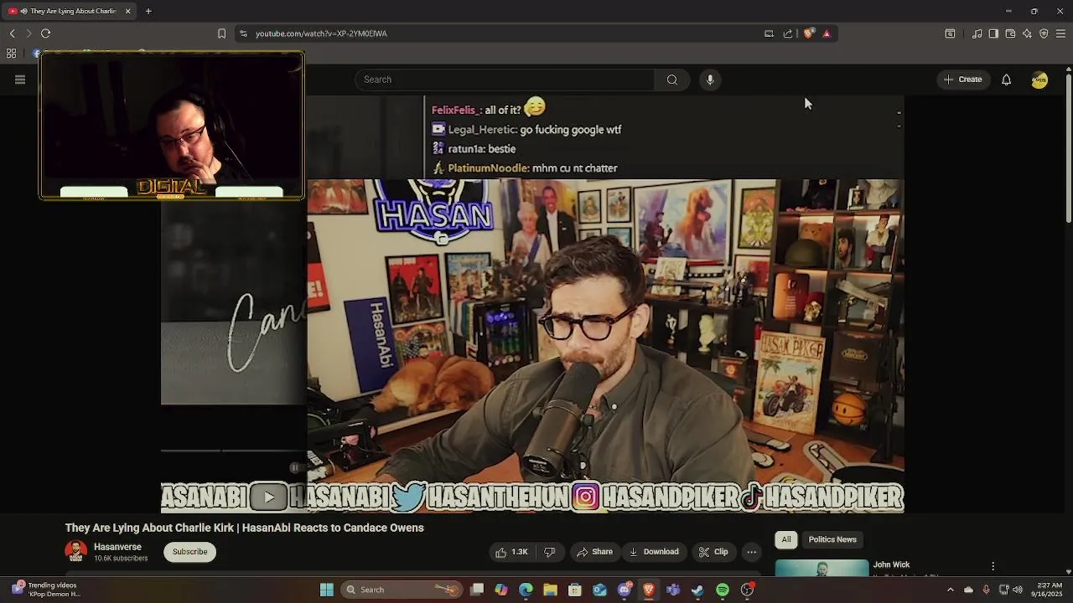Viewport: 1073px width, 603px height.
Task: Subscribe to the Hasanverse channel
Action: 190,552
